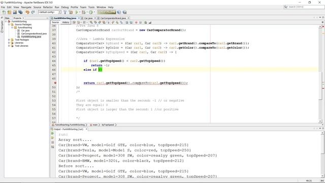Viewport: 325px width, 183px height.
Task: Click the New File toolbar icon
Action: pyautogui.click(x=4, y=12)
